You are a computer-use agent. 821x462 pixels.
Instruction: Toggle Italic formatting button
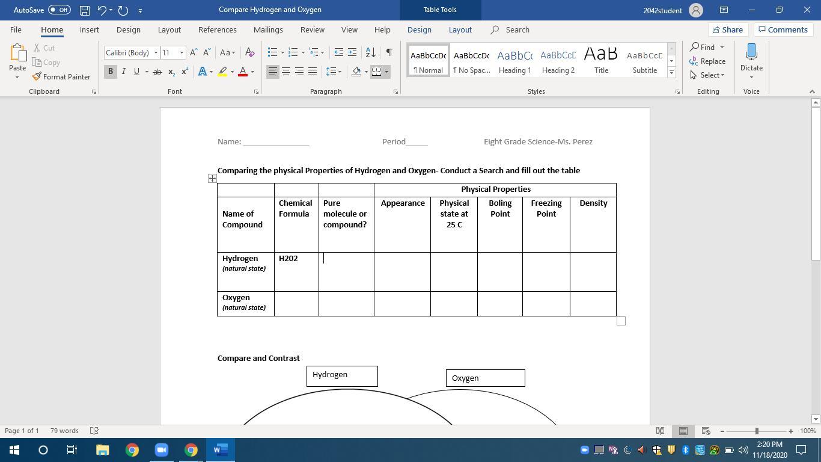(124, 72)
